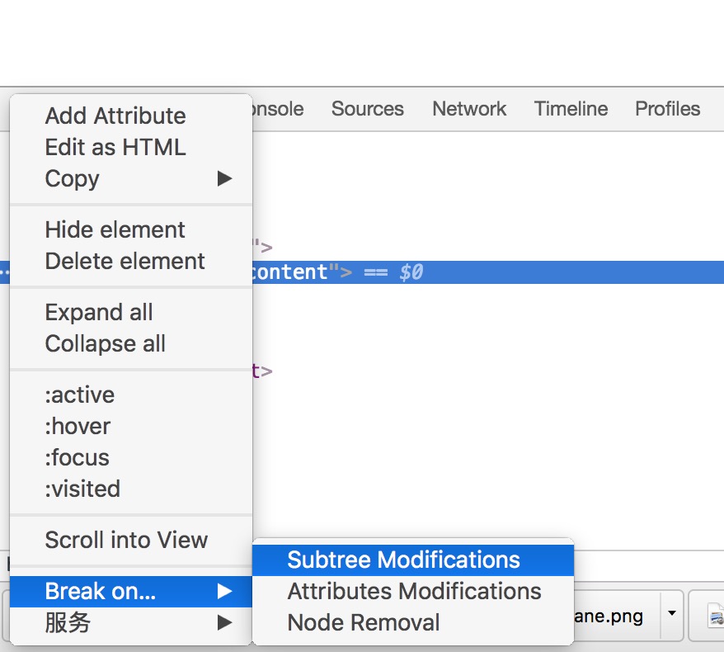The width and height of the screenshot is (724, 652).
Task: Open the Break on... submenu
Action: [131, 592]
